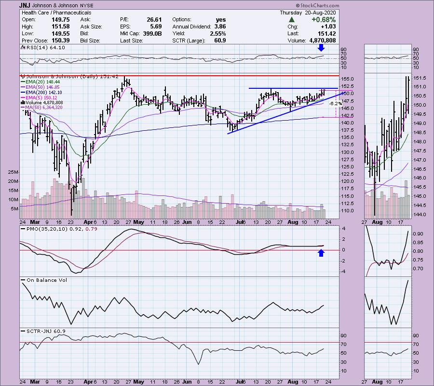434x386 pixels.
Task: Click the green up-triangle price change icon
Action: (291, 20)
